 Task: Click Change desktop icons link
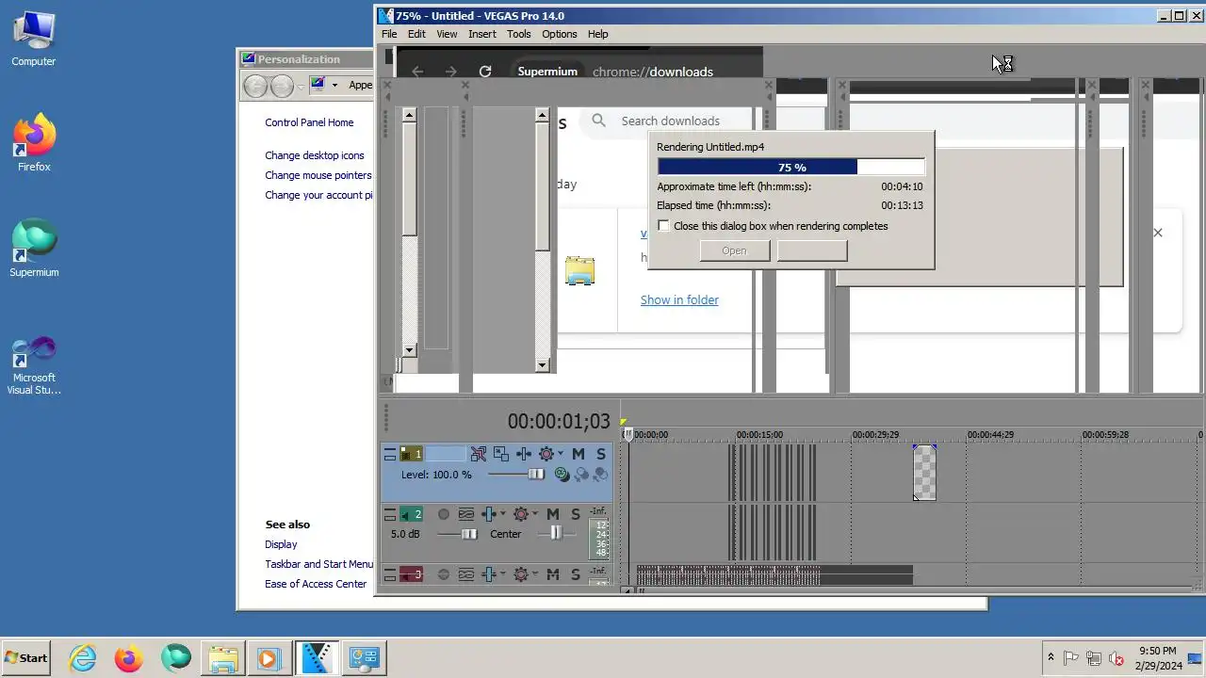[314, 155]
